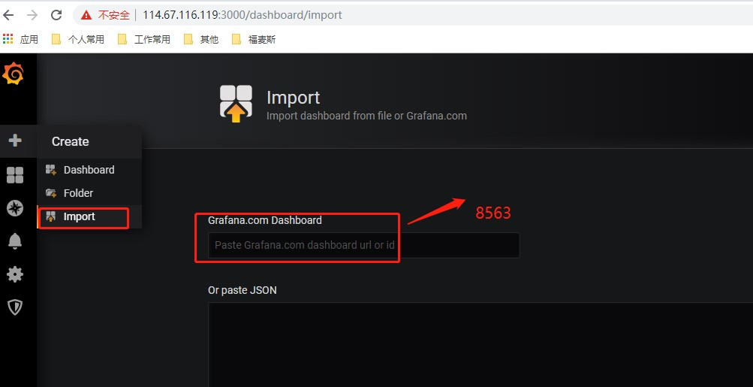Expand the 福麦斯 bookmark folder
The image size is (753, 387).
tap(254, 39)
